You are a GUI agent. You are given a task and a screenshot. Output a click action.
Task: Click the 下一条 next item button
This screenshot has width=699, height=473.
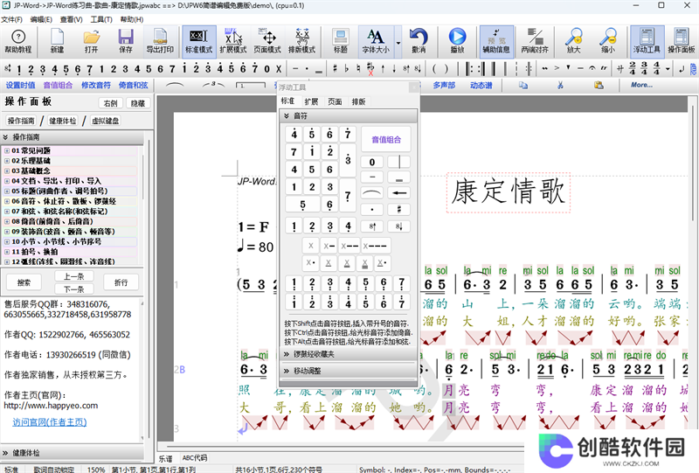(74, 289)
